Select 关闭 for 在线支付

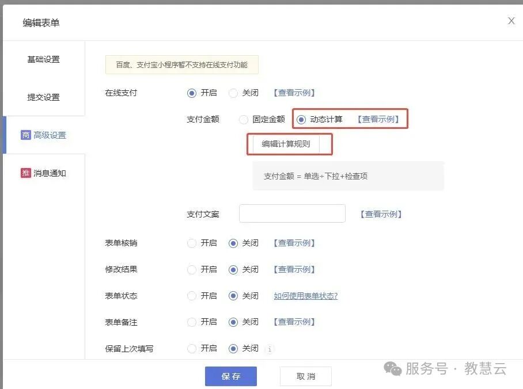click(233, 93)
